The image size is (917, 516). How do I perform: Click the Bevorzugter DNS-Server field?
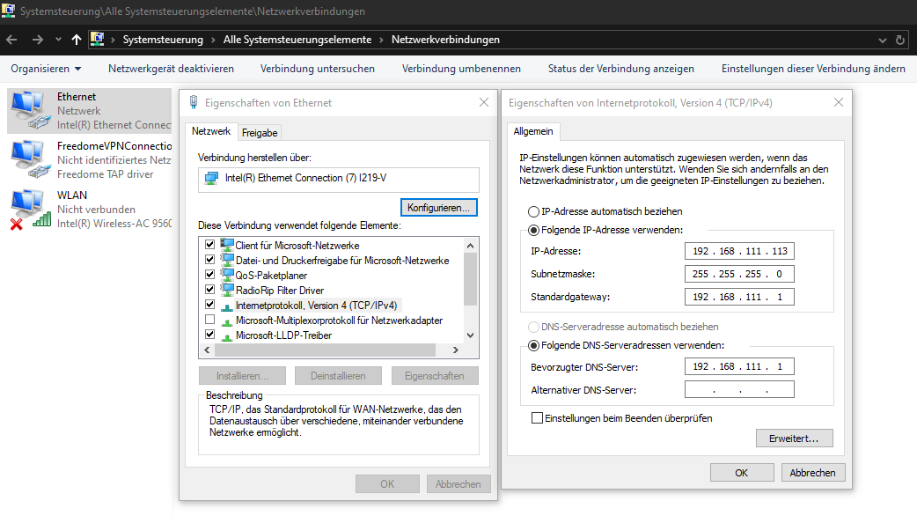[x=739, y=366]
